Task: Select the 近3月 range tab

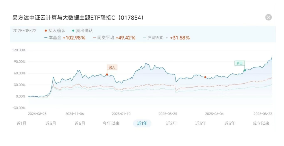Action: coord(51,123)
